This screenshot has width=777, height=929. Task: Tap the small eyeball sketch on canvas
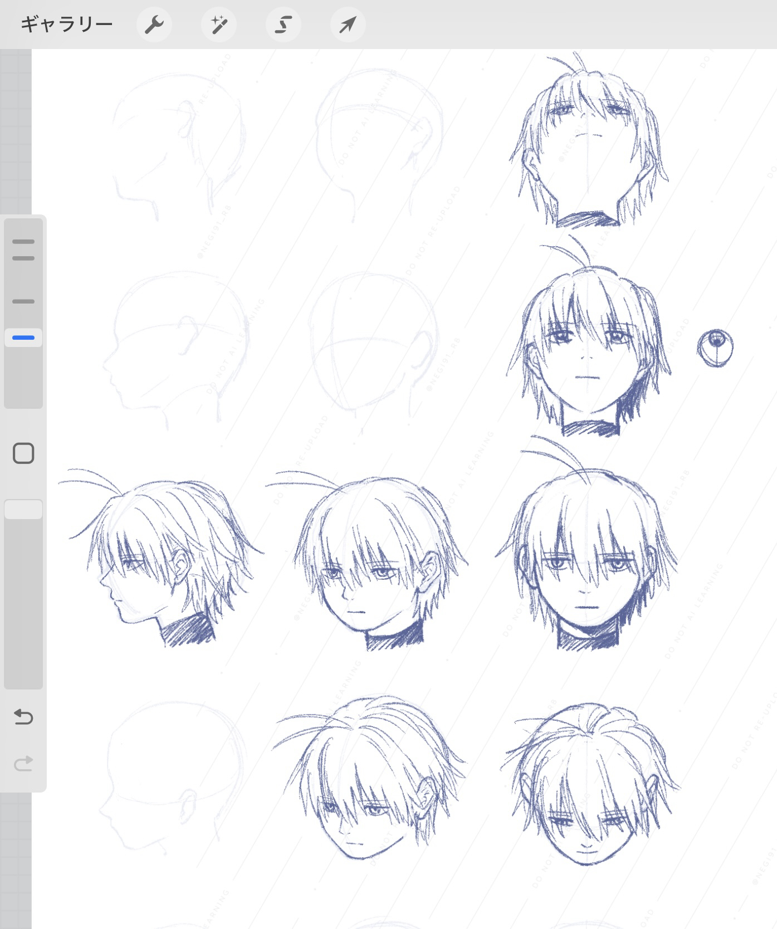(715, 348)
